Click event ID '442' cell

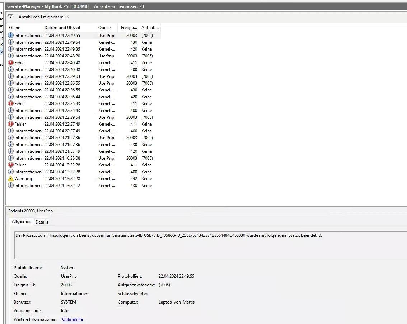pos(134,179)
